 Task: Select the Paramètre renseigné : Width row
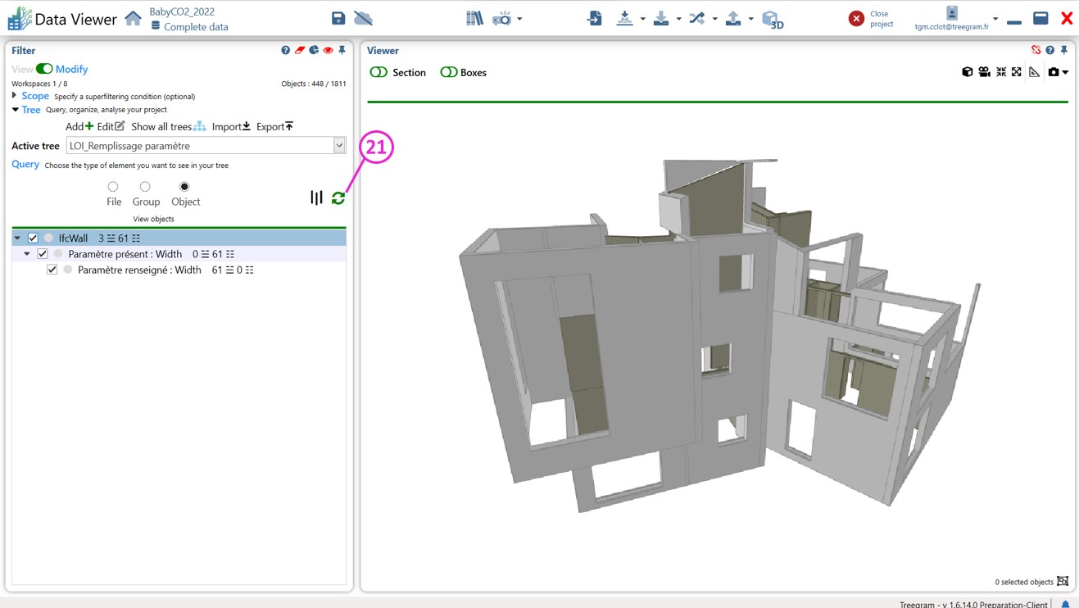pos(139,270)
